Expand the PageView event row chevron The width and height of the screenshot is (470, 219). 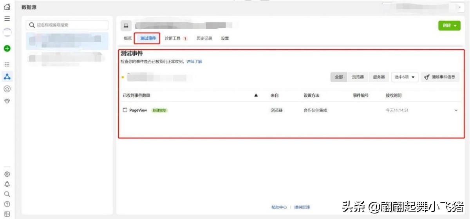click(456, 110)
